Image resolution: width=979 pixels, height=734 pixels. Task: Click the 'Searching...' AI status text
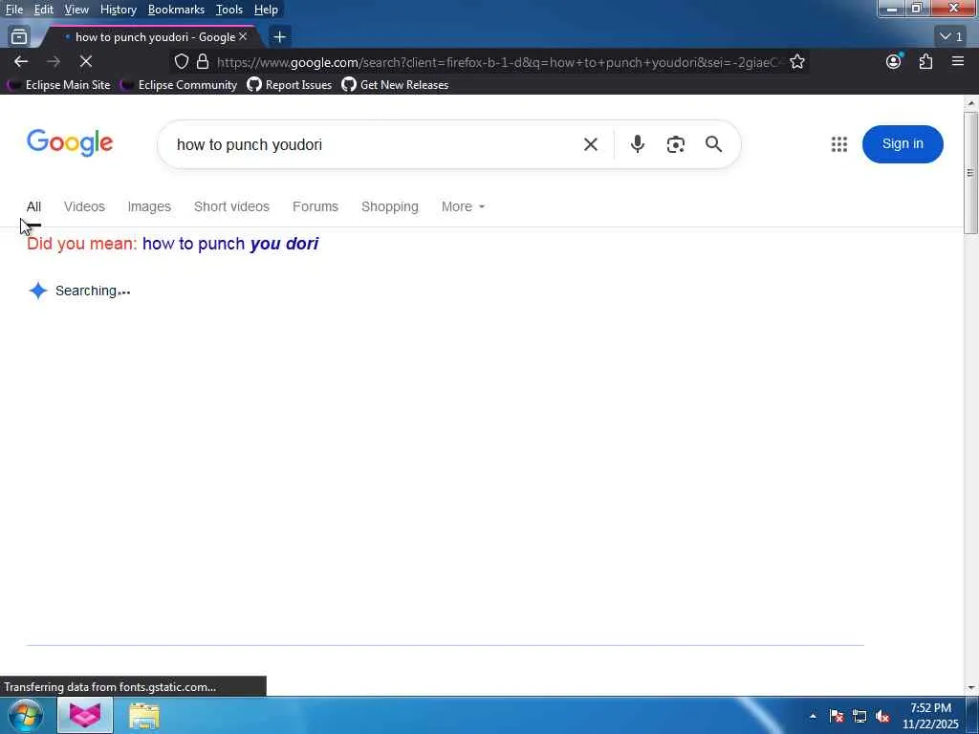pyautogui.click(x=93, y=291)
